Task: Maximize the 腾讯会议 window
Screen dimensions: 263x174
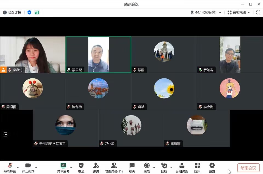Action: click(x=251, y=4)
